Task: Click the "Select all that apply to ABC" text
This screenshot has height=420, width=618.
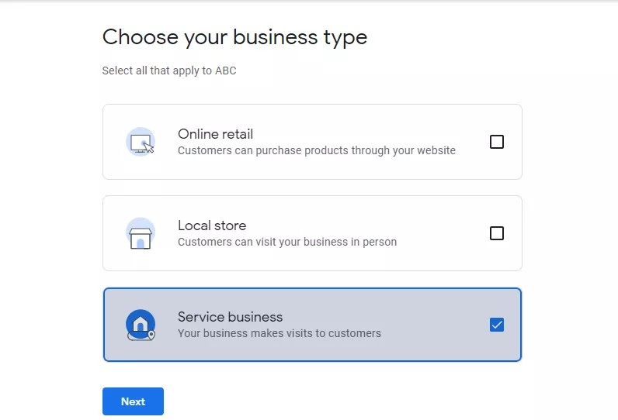Action: click(x=169, y=71)
